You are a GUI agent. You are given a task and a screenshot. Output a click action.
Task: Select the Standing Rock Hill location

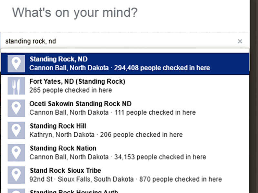tap(125, 130)
